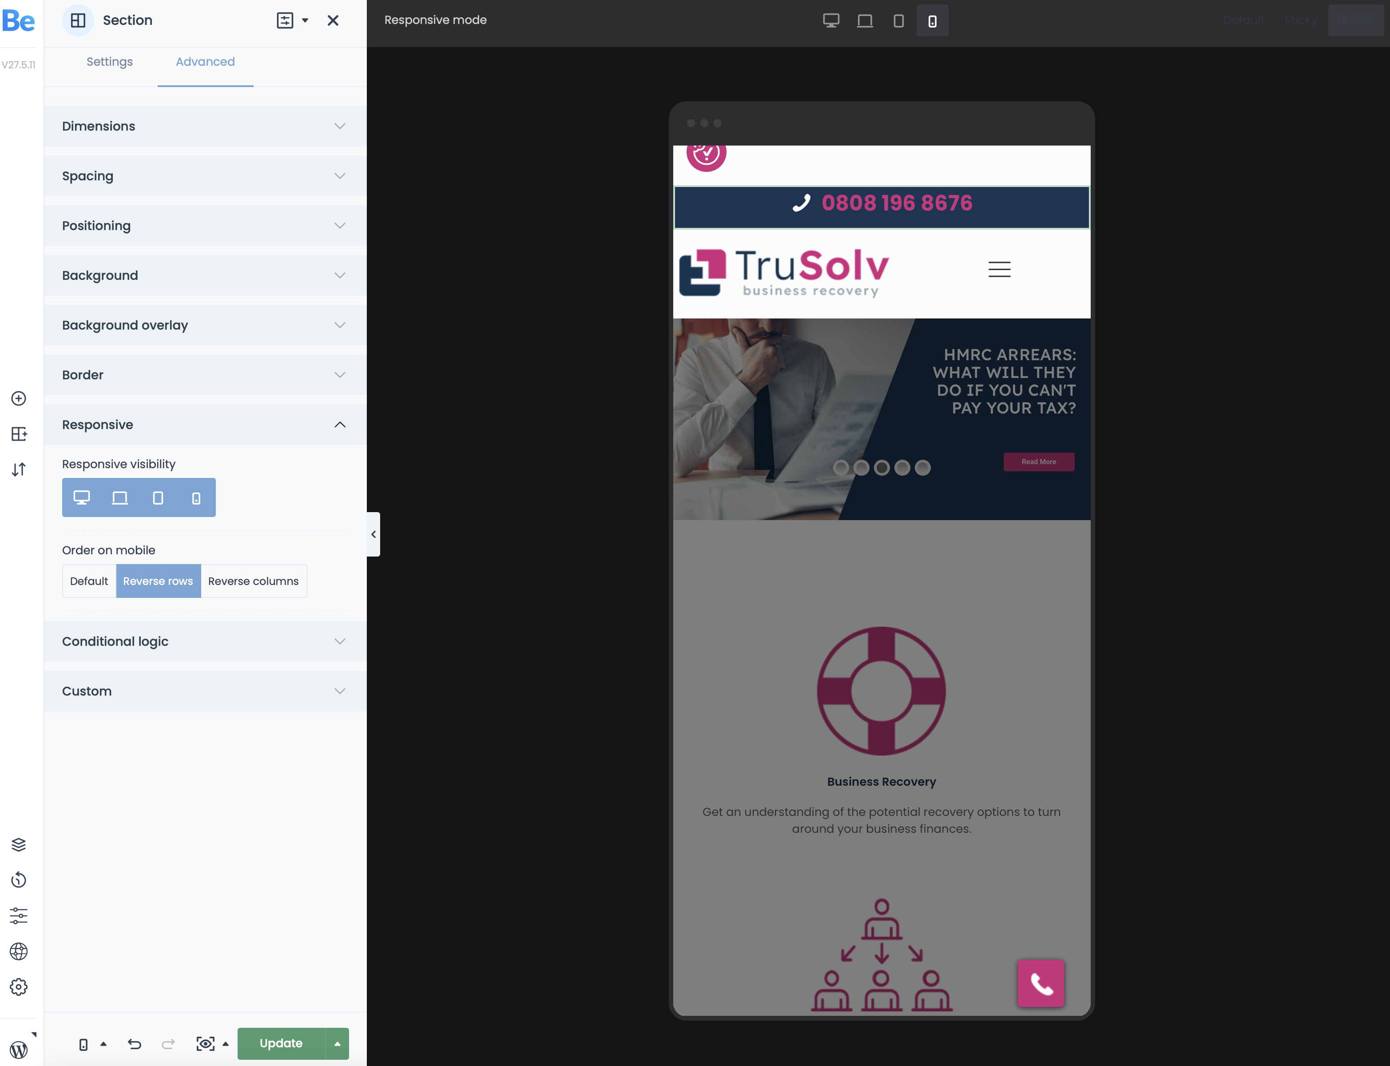This screenshot has height=1066, width=1390.
Task: Click the history/undo panel icon
Action: 20,879
